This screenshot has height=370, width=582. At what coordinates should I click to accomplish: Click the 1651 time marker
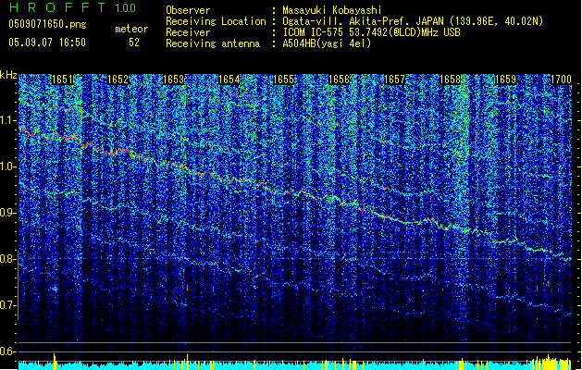pyautogui.click(x=63, y=80)
